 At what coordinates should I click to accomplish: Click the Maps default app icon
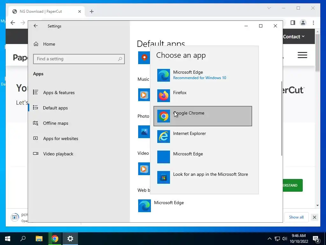[x=144, y=58]
